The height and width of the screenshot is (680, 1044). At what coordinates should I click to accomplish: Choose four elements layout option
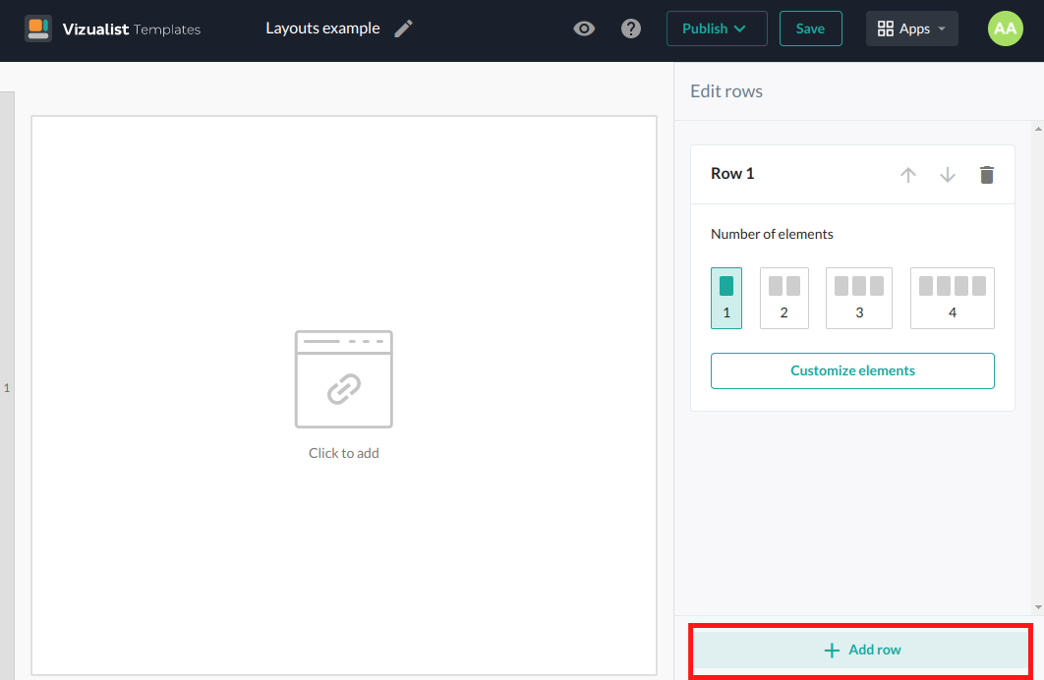pyautogui.click(x=952, y=298)
